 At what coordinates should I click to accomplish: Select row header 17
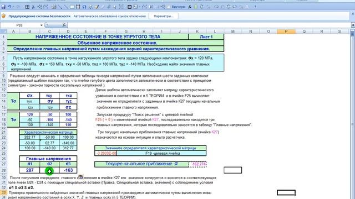[3, 114]
